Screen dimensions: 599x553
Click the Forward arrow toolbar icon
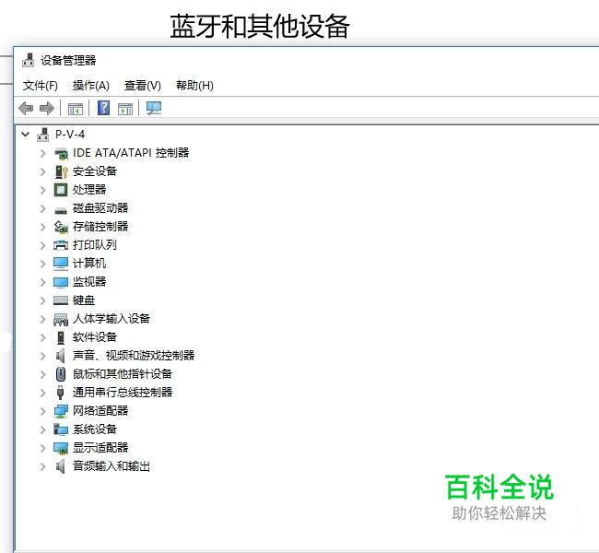coord(47,108)
